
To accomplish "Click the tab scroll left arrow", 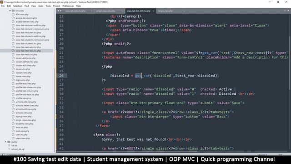I will point(59,11).
